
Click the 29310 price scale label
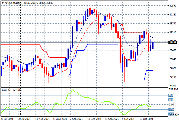click(173, 33)
